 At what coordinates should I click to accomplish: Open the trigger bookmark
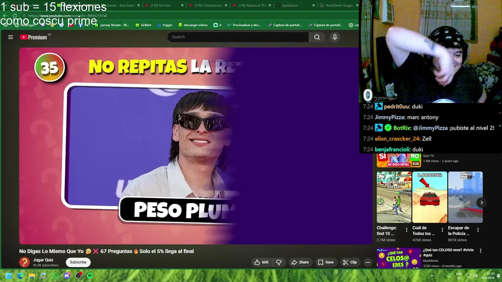click(165, 25)
